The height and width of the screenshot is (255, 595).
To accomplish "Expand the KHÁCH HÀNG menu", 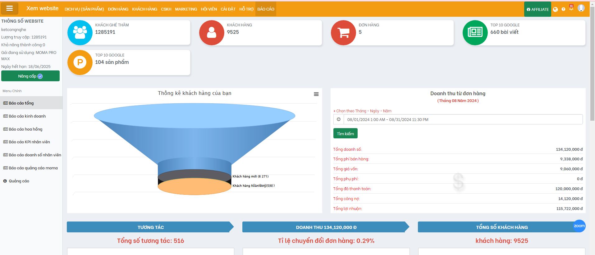I will click(144, 9).
